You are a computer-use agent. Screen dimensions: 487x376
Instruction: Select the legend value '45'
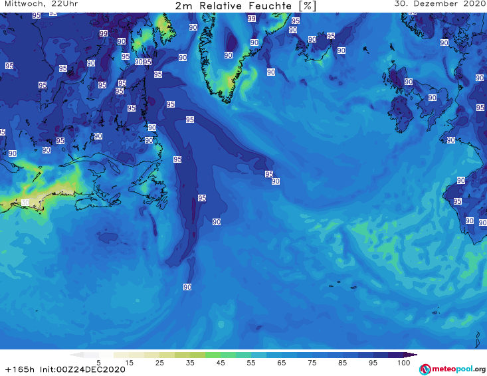click(221, 363)
